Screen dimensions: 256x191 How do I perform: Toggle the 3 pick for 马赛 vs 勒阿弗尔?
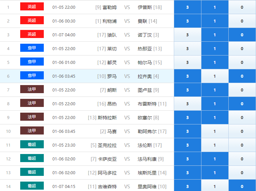coord(188,131)
